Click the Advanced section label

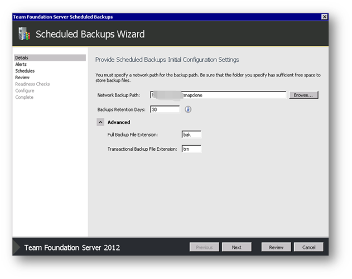[x=119, y=122]
